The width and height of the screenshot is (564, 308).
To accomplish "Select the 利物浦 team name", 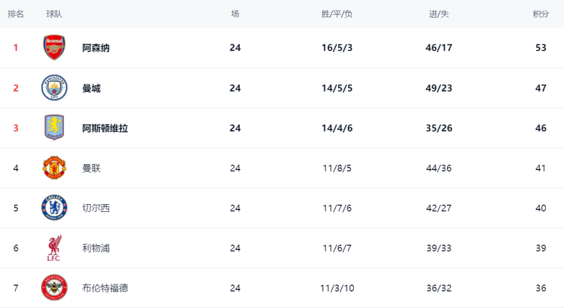I will click(96, 248).
